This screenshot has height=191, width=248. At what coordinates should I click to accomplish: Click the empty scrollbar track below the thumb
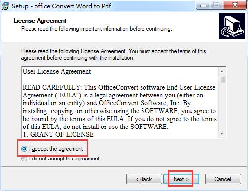tap(222, 107)
